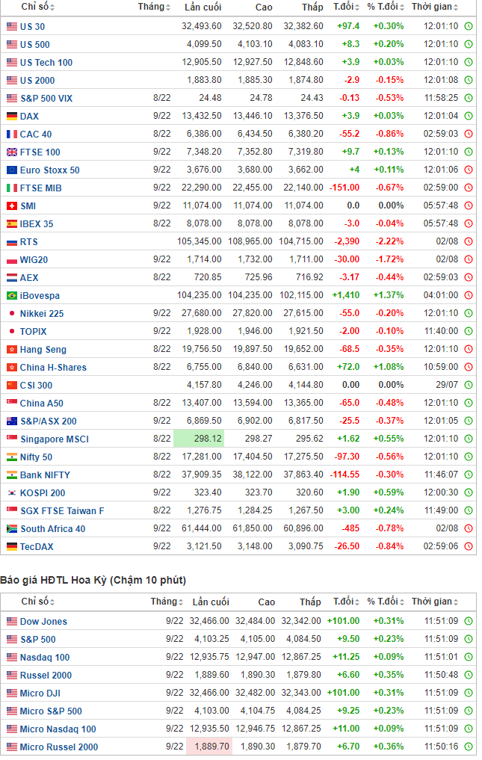
Task: Click the Brazilian flag beside iBovespa
Action: pyautogui.click(x=12, y=296)
